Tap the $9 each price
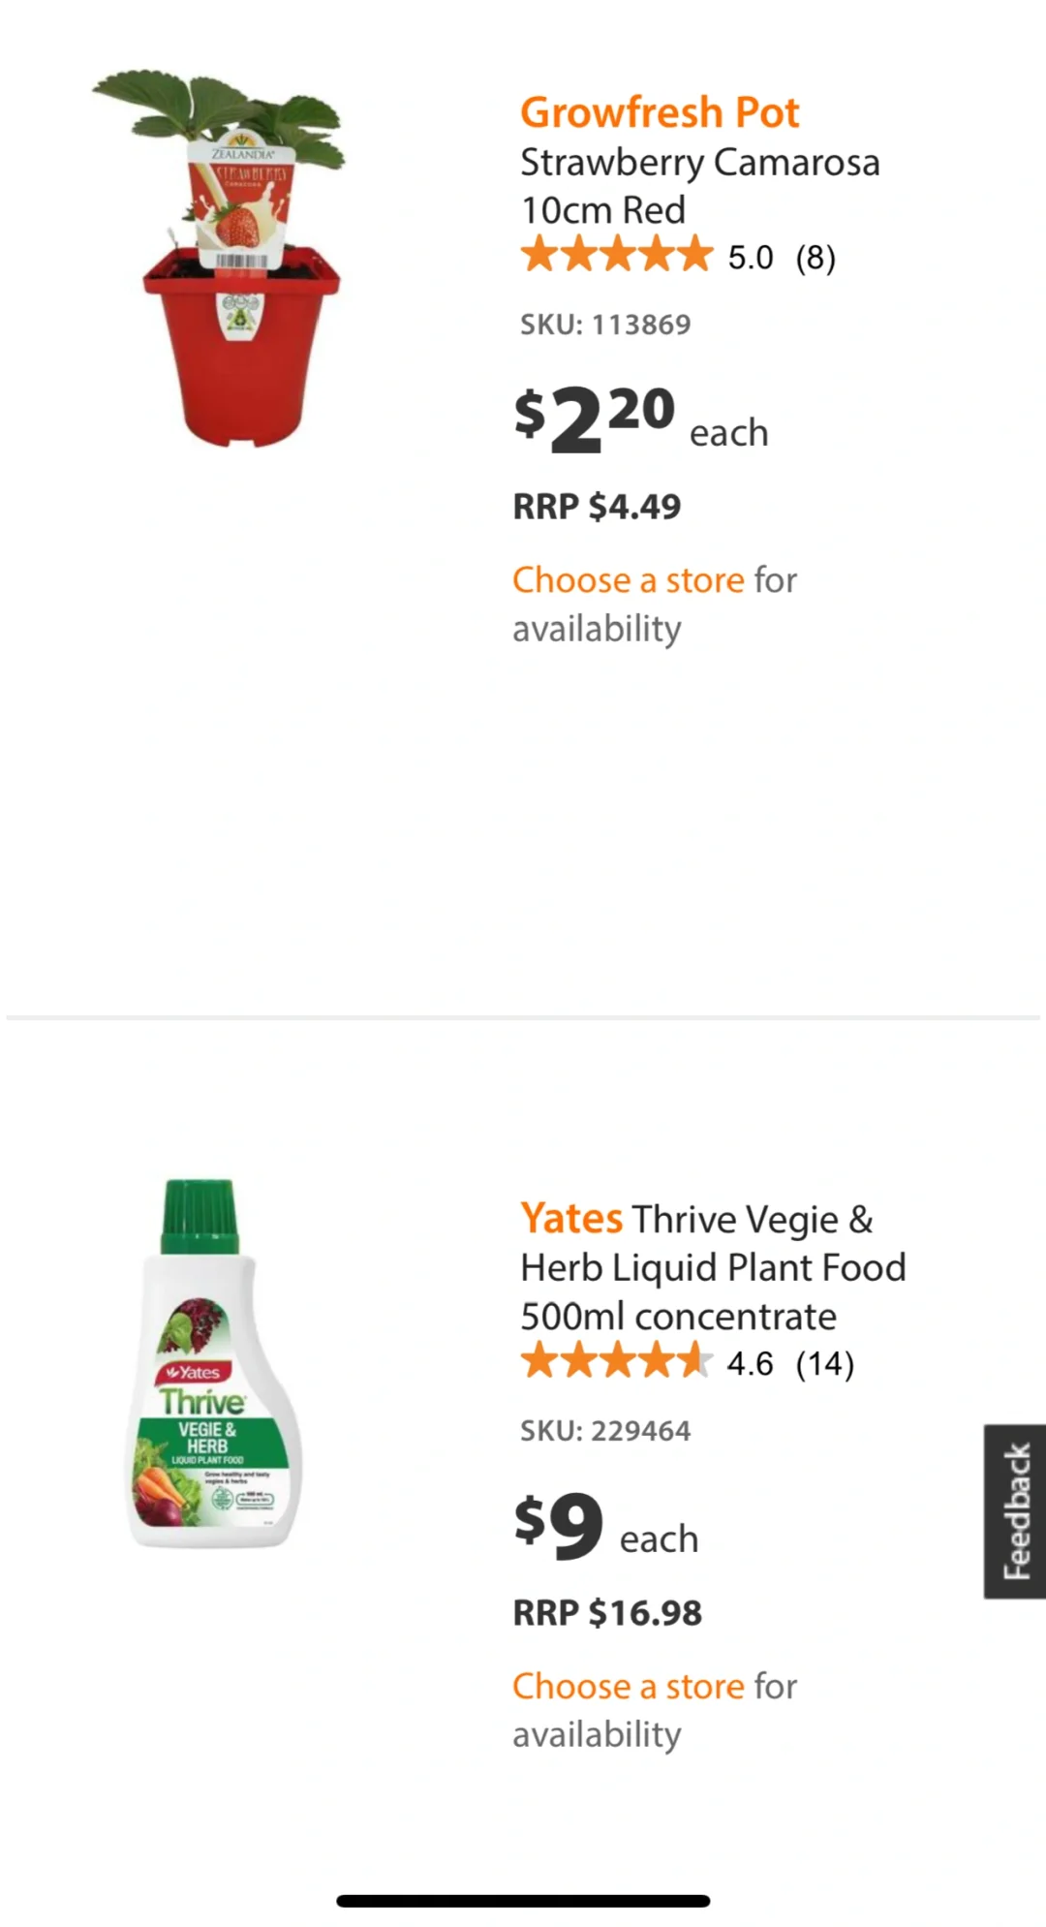 pos(605,1527)
